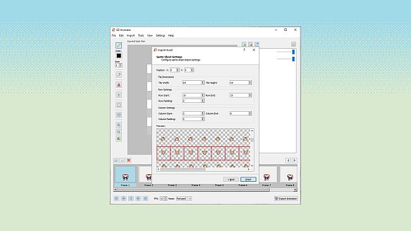Click the help question mark in Import Asset dialog
The width and height of the screenshot is (411, 231).
tap(244, 50)
